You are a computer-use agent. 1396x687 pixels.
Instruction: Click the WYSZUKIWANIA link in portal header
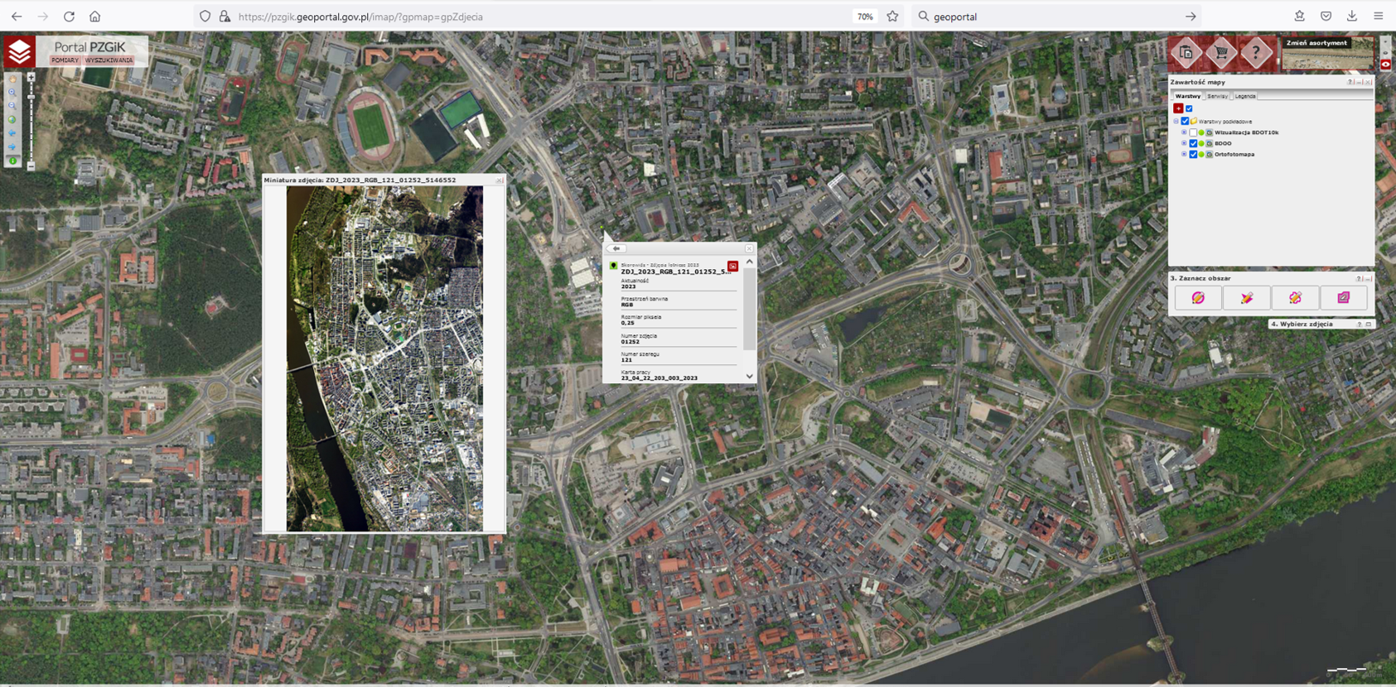[109, 60]
